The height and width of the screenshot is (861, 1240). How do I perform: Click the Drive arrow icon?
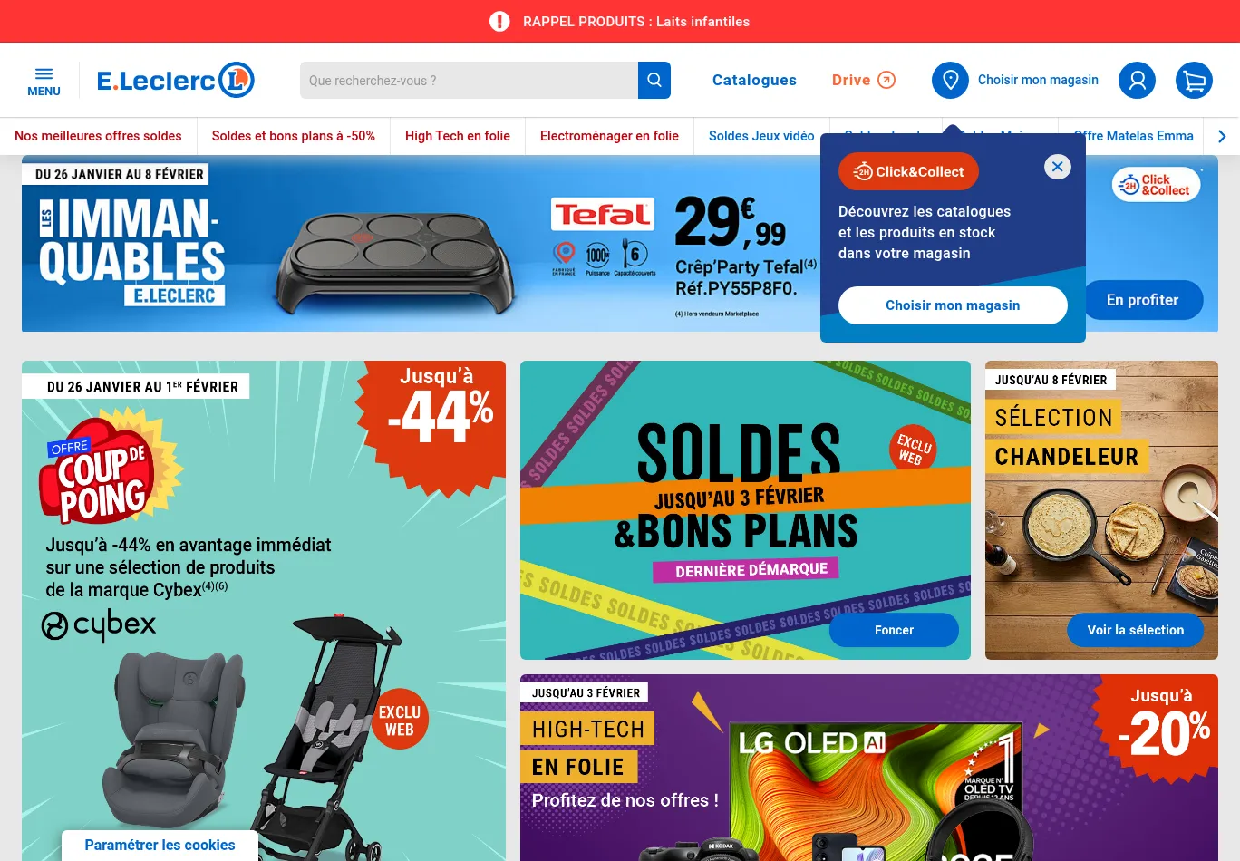(x=886, y=80)
